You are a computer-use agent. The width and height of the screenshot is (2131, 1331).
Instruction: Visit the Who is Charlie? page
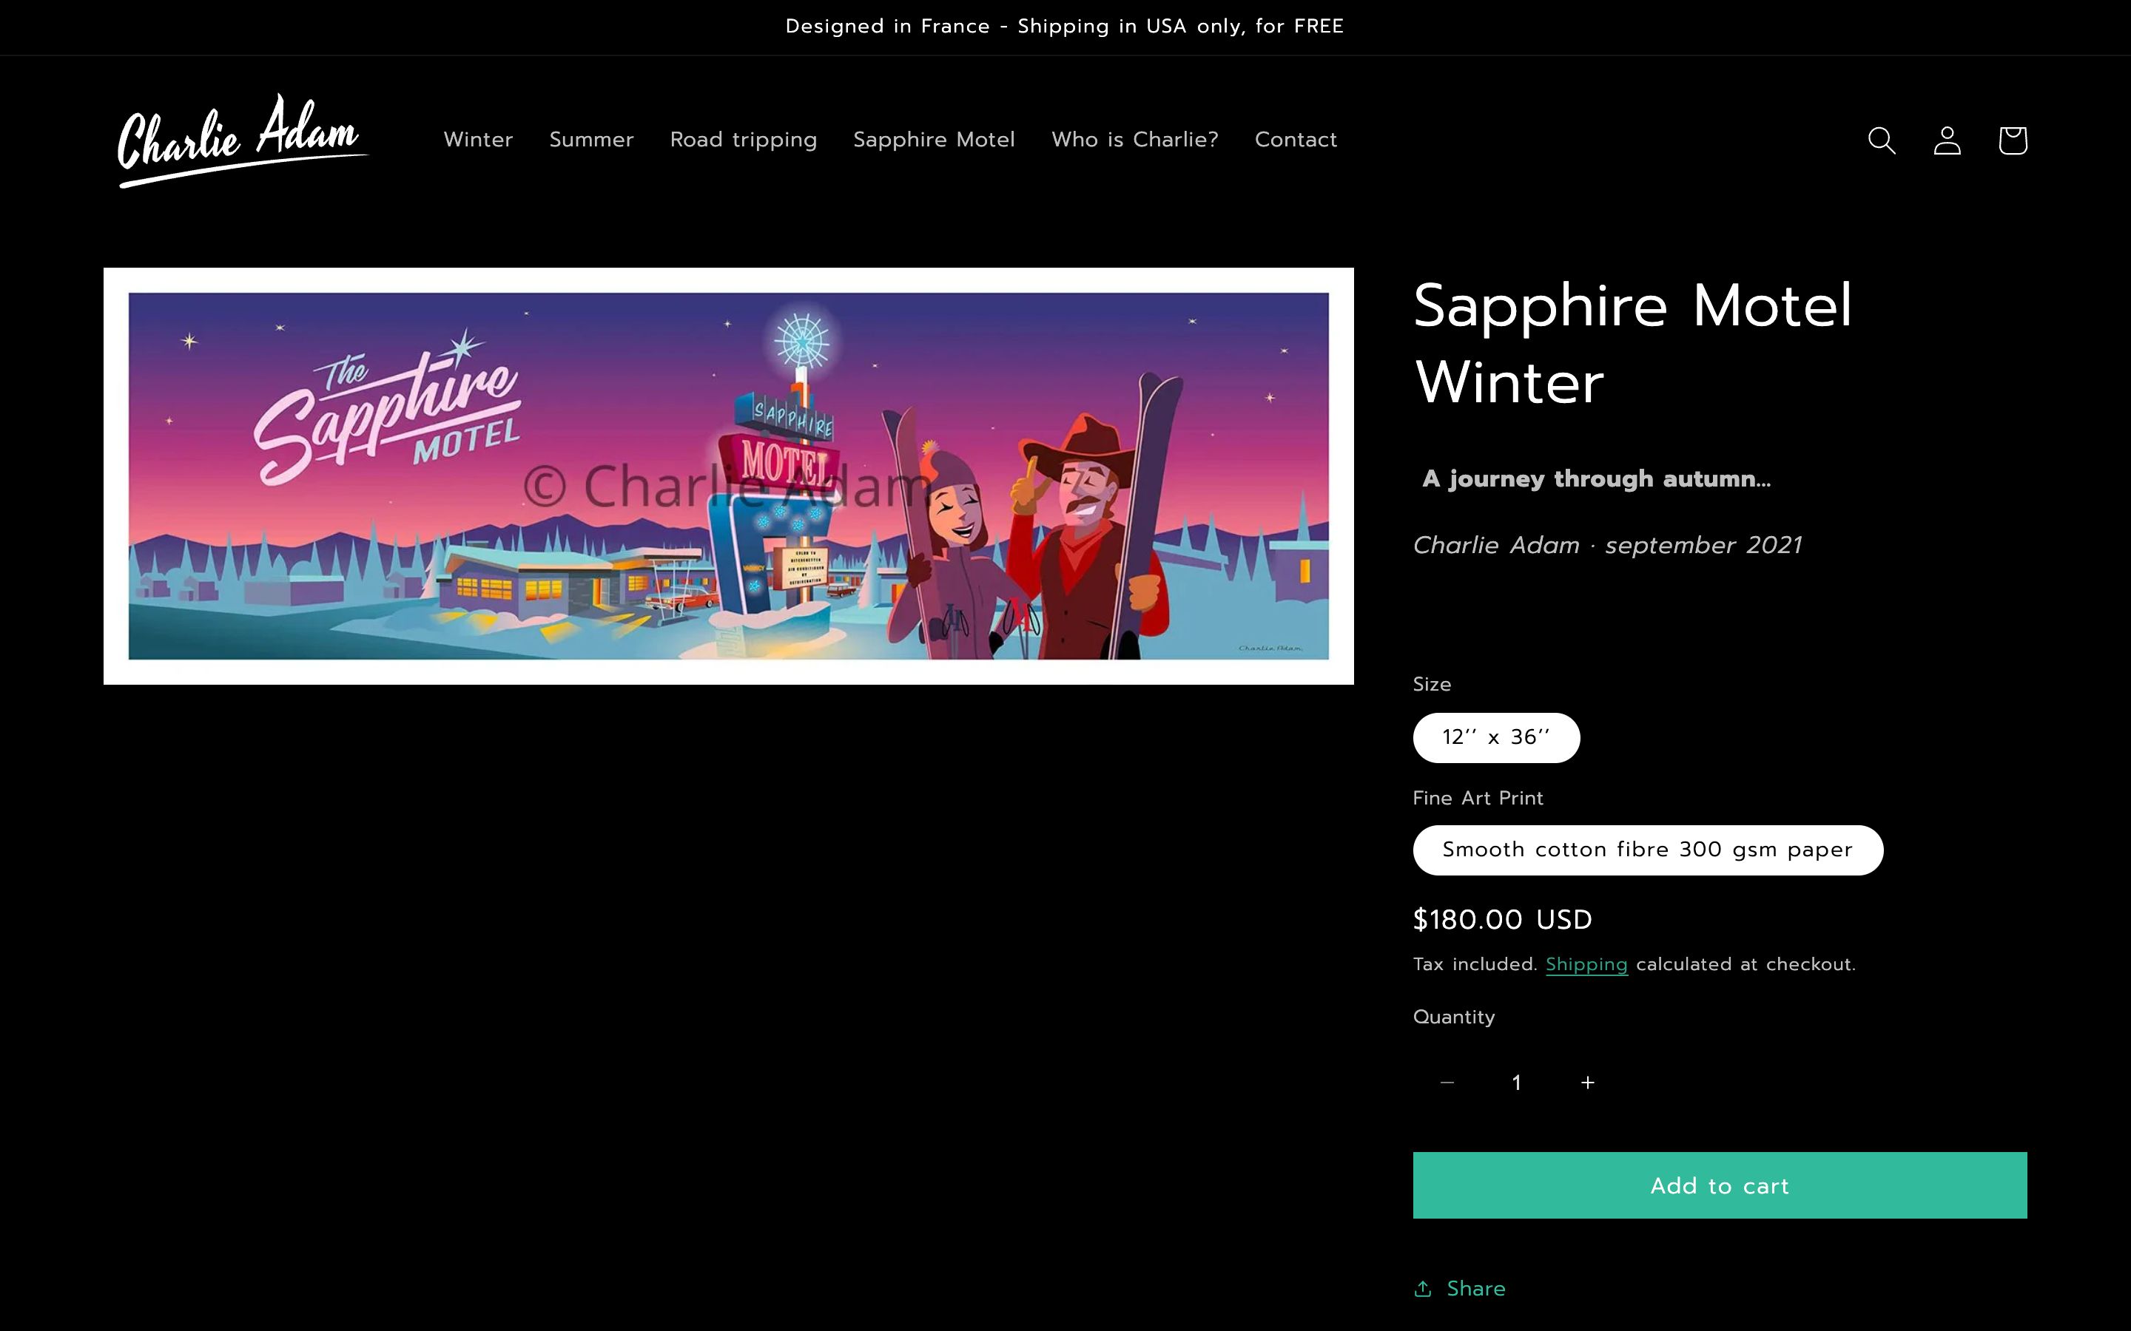pos(1135,140)
